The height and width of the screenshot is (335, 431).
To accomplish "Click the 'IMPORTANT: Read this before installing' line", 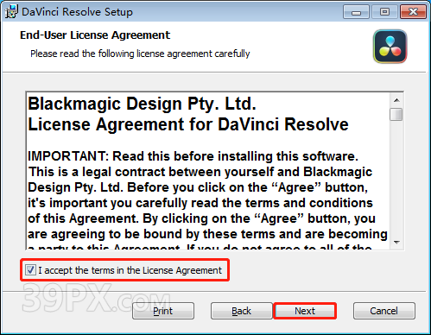I will pyautogui.click(x=193, y=156).
